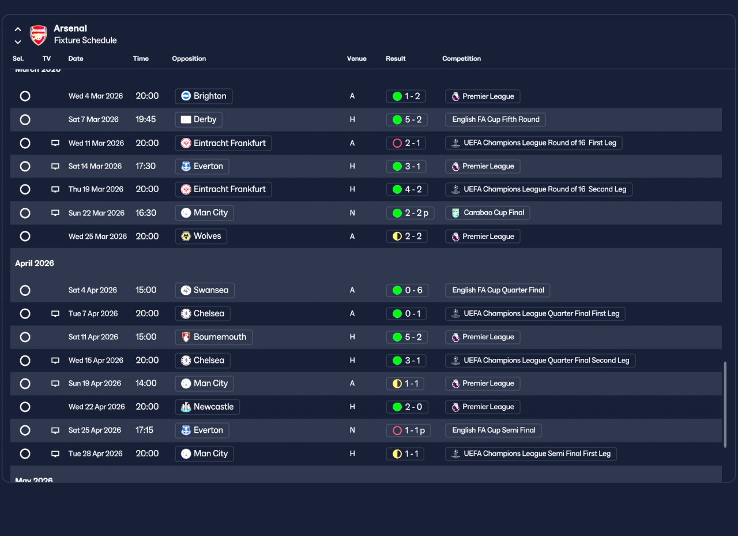The image size is (738, 536).
Task: Click the red loss indicator beside the 2 - 1 result
Action: pos(397,143)
